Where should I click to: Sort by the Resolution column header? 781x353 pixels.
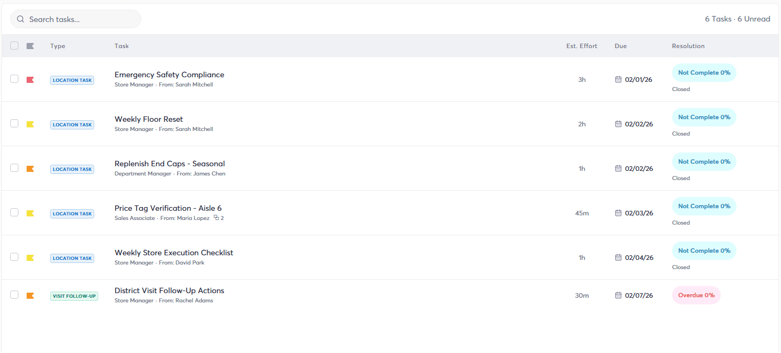[x=688, y=46]
